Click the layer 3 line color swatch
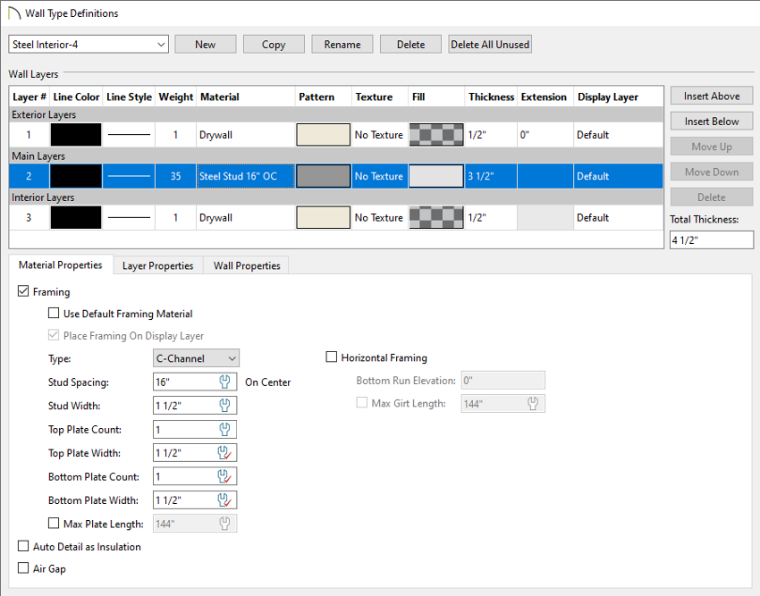The height and width of the screenshot is (596, 760). coord(76,217)
